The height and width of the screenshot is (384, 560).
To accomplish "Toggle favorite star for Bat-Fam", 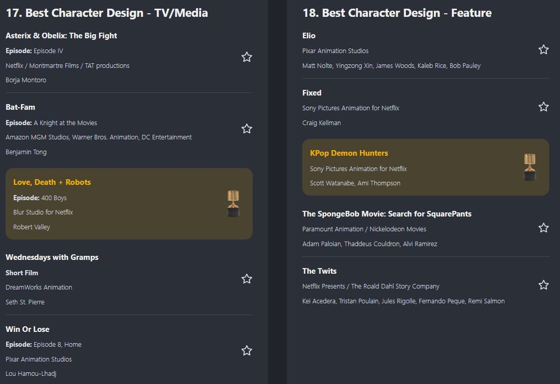I will click(247, 129).
